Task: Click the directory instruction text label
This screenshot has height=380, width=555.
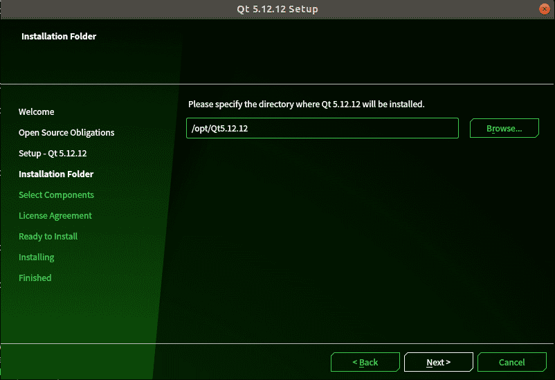Action: click(306, 105)
